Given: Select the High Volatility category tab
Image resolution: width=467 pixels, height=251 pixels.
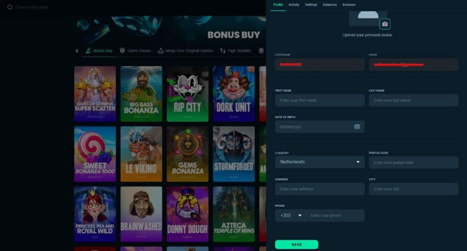Looking at the screenshot, I should (x=236, y=51).
